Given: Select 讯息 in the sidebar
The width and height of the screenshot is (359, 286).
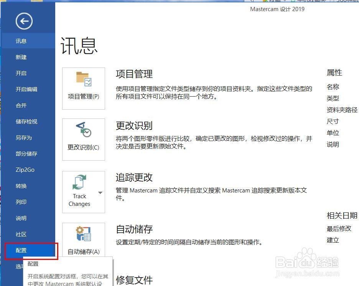Looking at the screenshot, I should pos(28,41).
